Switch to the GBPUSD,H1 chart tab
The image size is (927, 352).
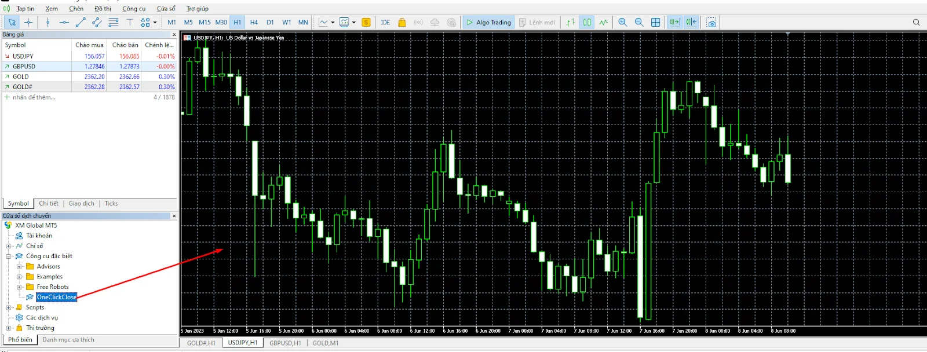(285, 343)
